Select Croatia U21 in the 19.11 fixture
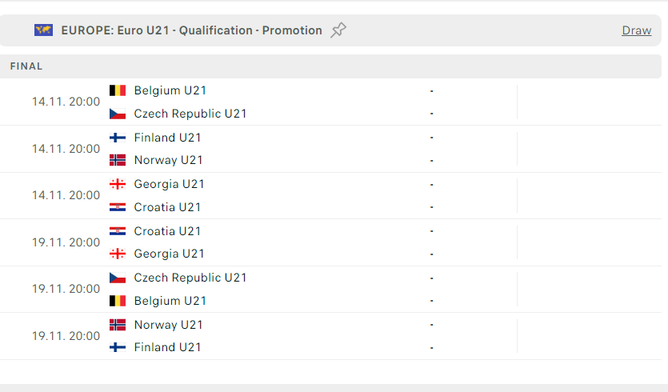The image size is (668, 392). 167,231
